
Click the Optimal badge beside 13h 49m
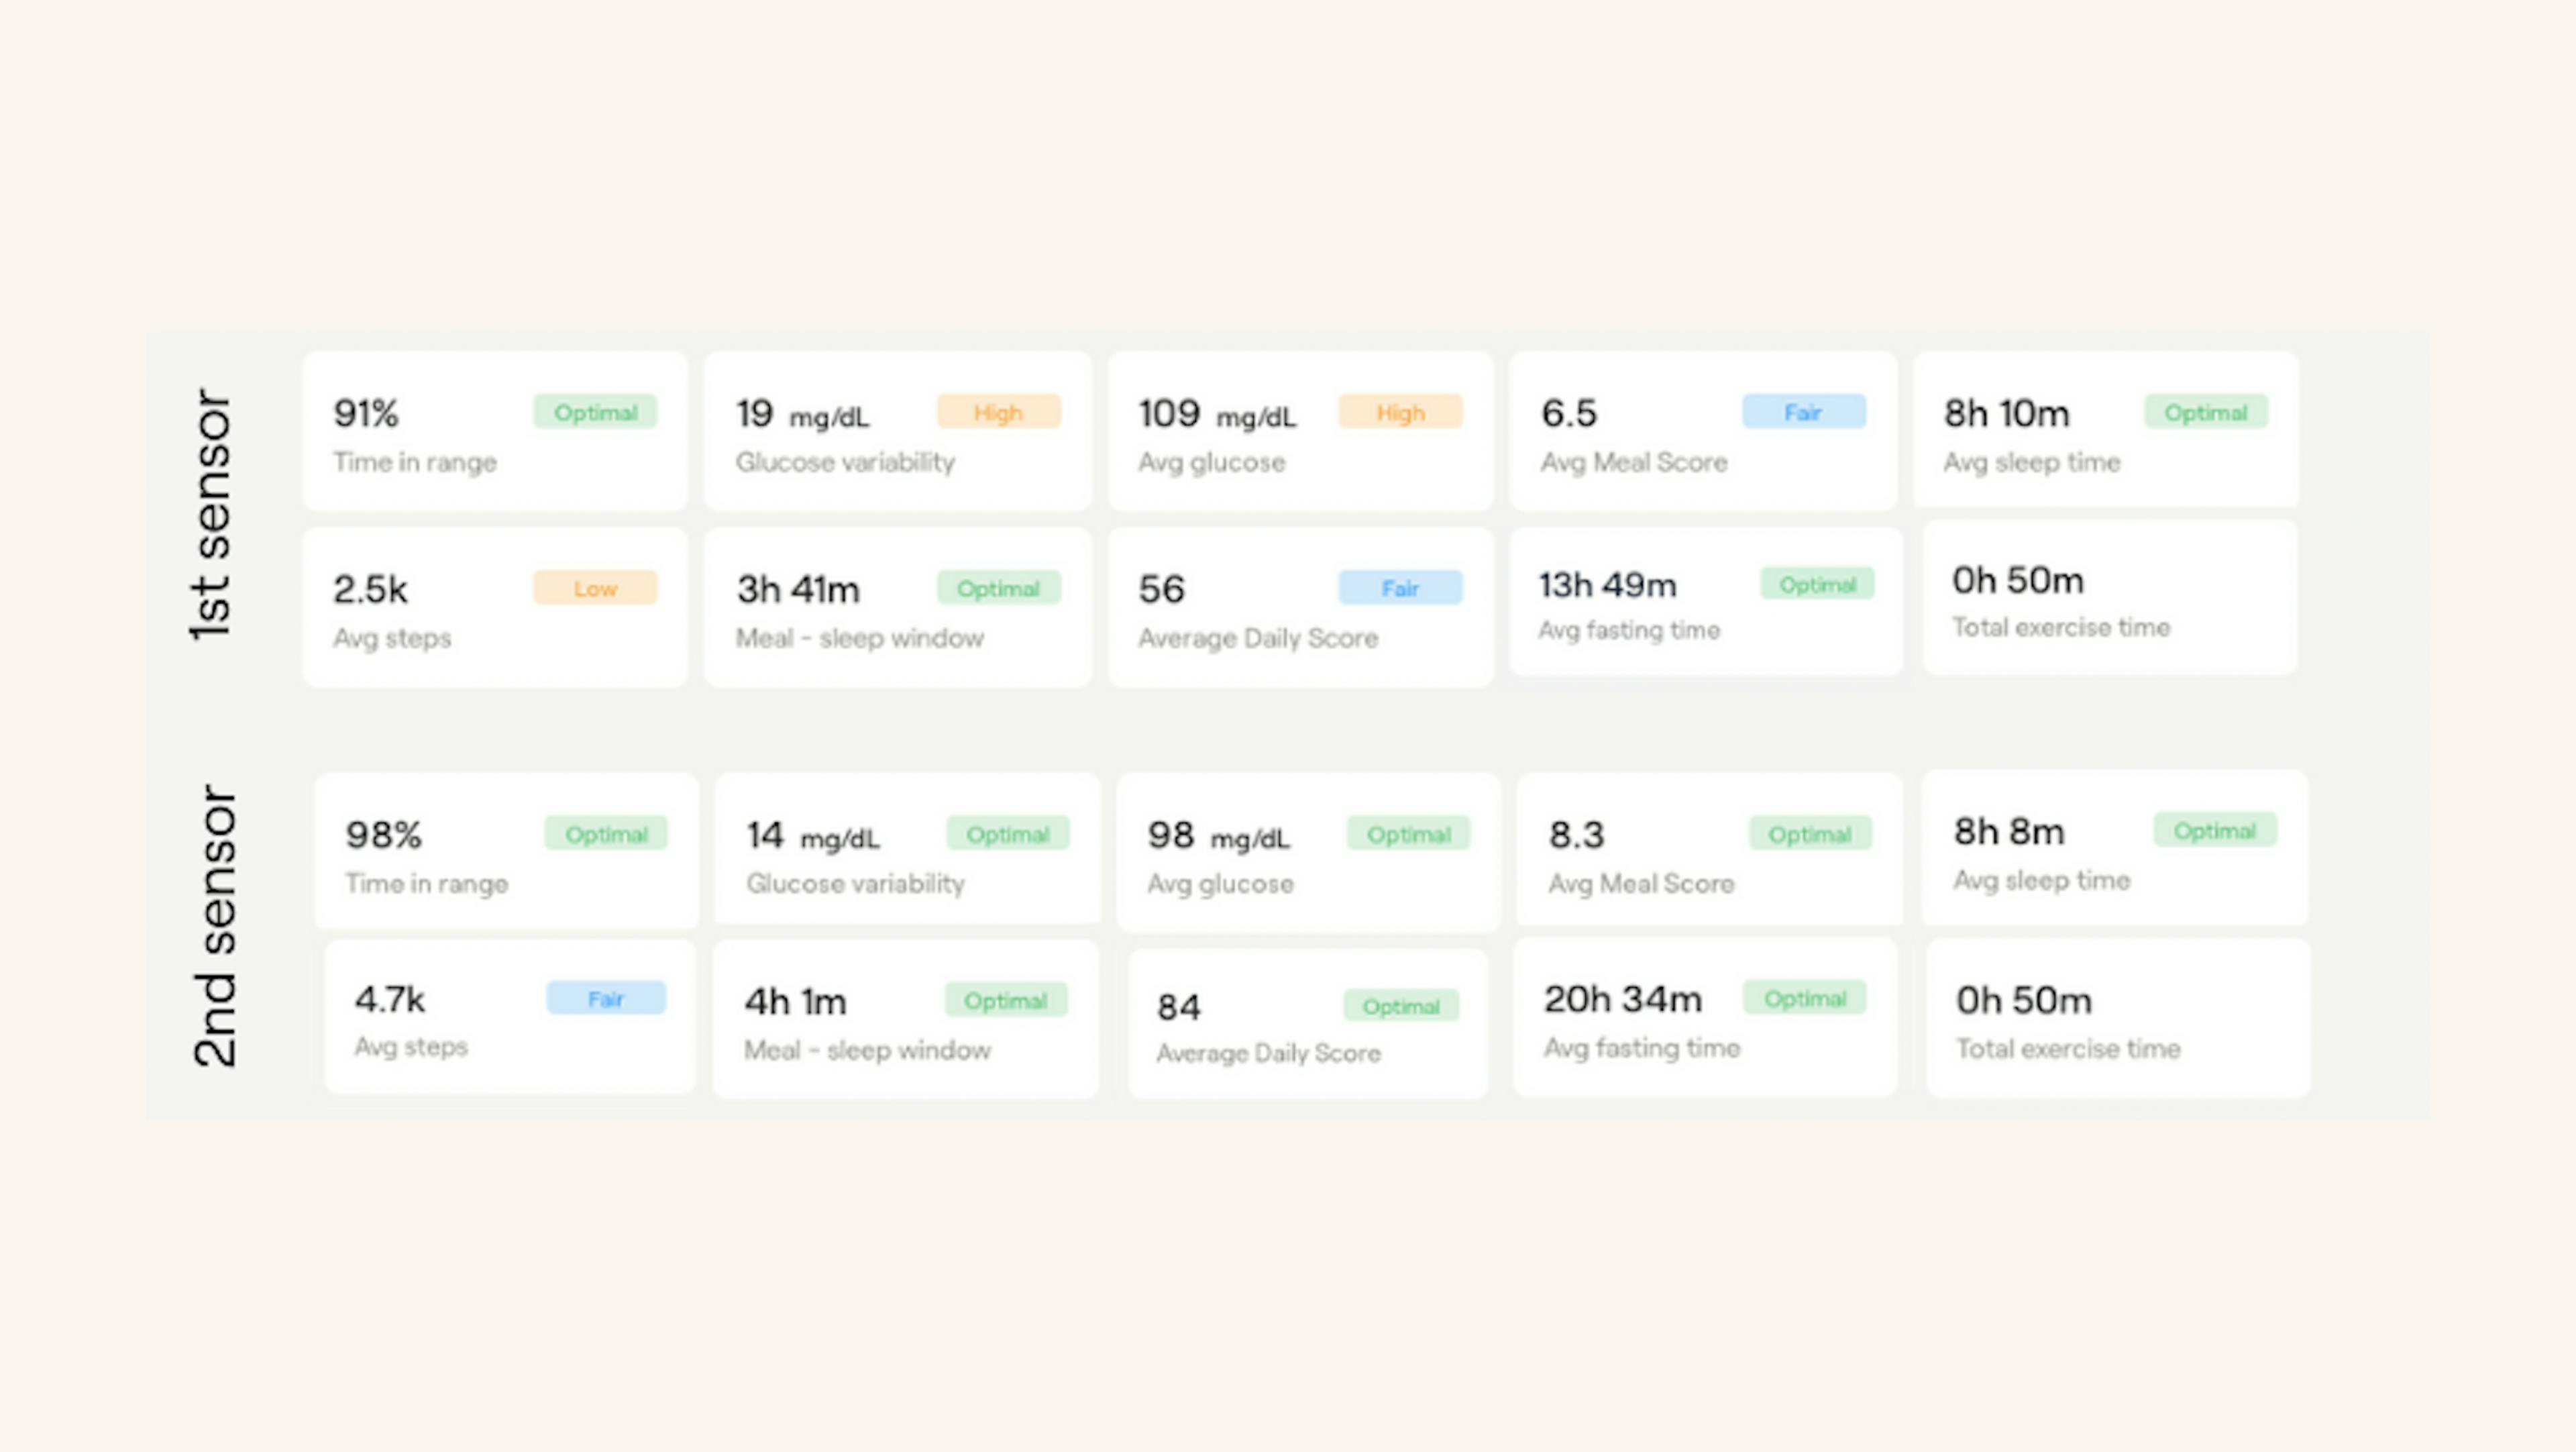(x=1818, y=584)
